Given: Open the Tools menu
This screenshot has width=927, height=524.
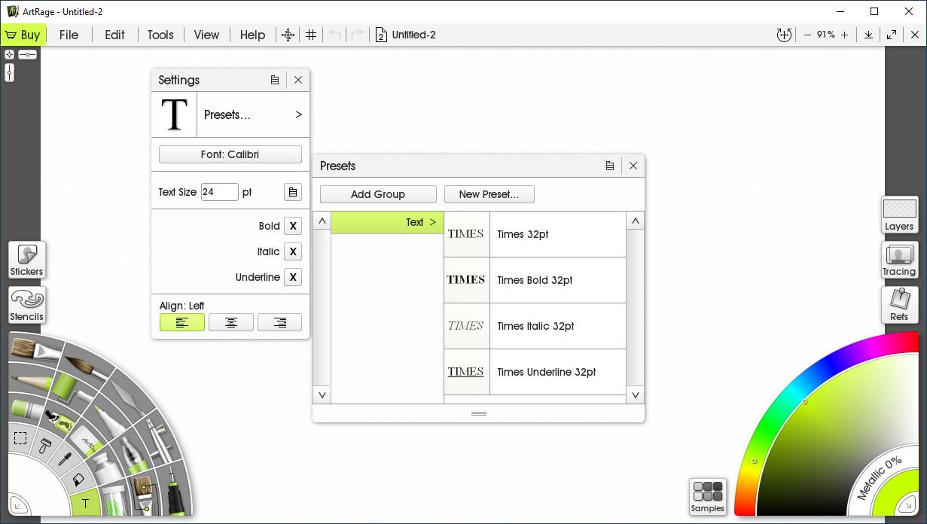Looking at the screenshot, I should [160, 35].
